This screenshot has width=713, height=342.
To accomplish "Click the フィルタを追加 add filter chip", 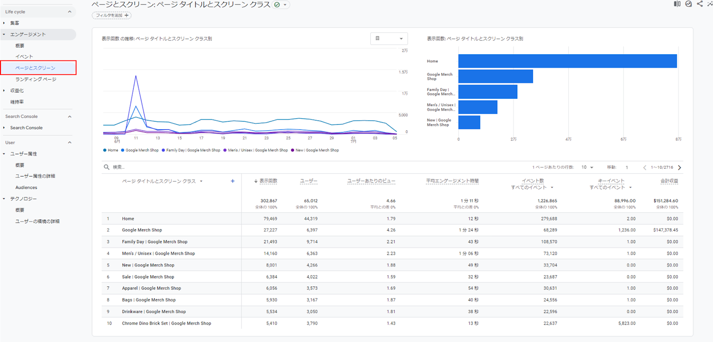I will coord(112,15).
